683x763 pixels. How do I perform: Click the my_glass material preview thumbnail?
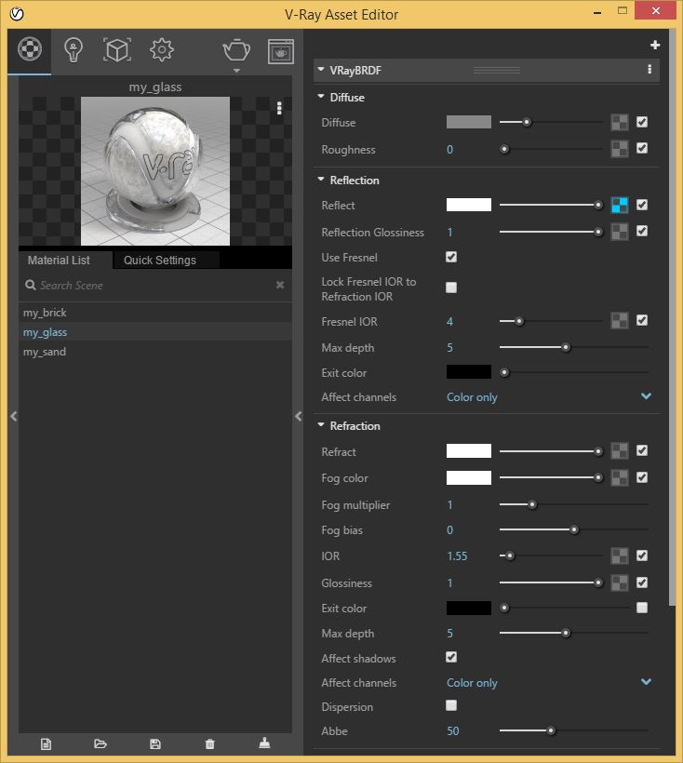click(x=155, y=171)
